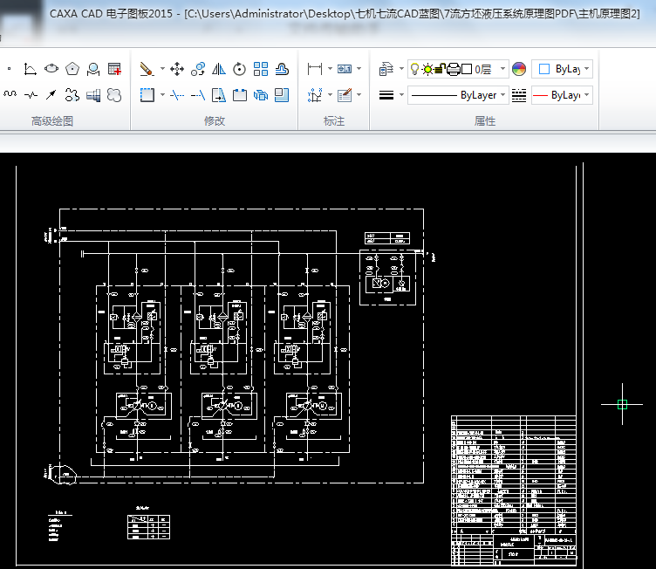The width and height of the screenshot is (656, 569).
Task: Click the 属性 panel label
Action: pyautogui.click(x=485, y=121)
